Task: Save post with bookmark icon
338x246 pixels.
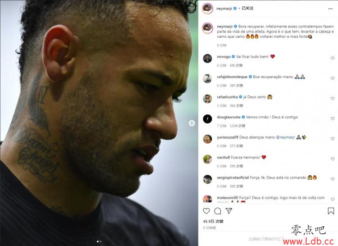Action: 331,211
